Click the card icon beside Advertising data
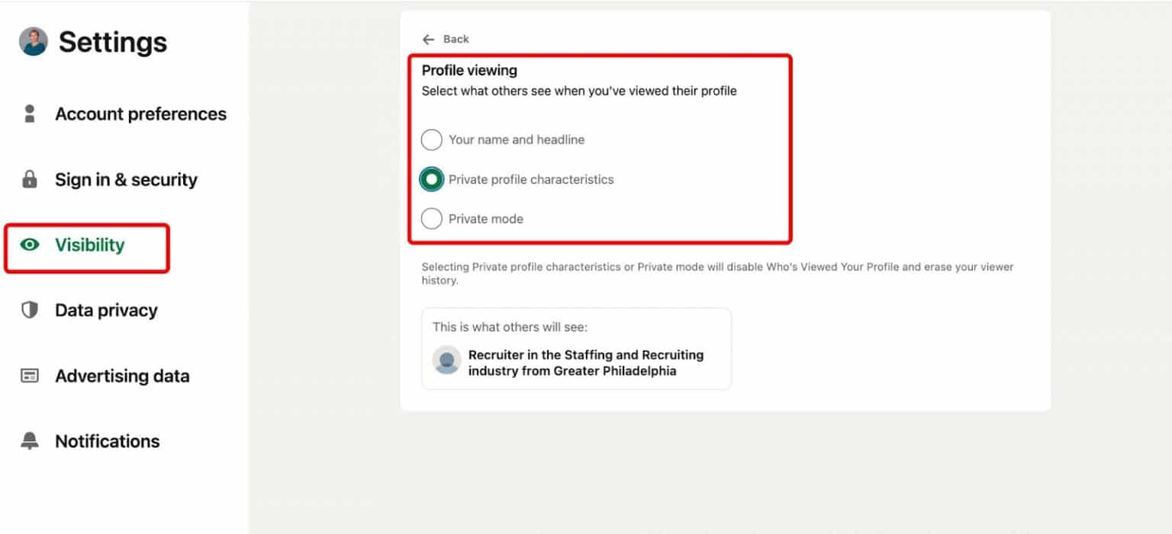The height and width of the screenshot is (534, 1172). 28,375
